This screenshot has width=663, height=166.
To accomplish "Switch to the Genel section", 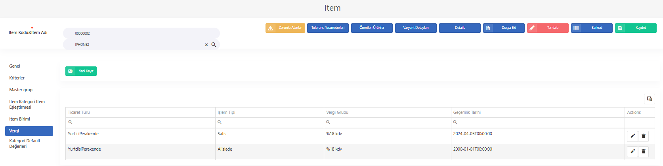I will pyautogui.click(x=15, y=66).
